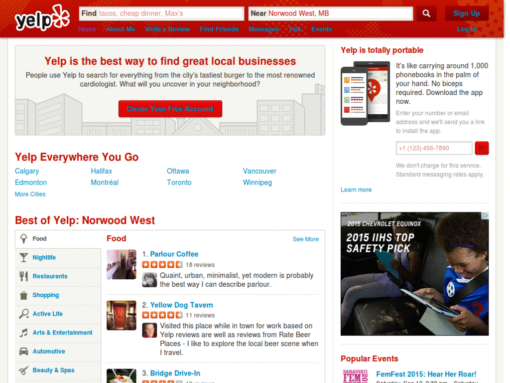Click the AdChoices icon on the Chevrolet ad
510x383 pixels.
[485, 215]
